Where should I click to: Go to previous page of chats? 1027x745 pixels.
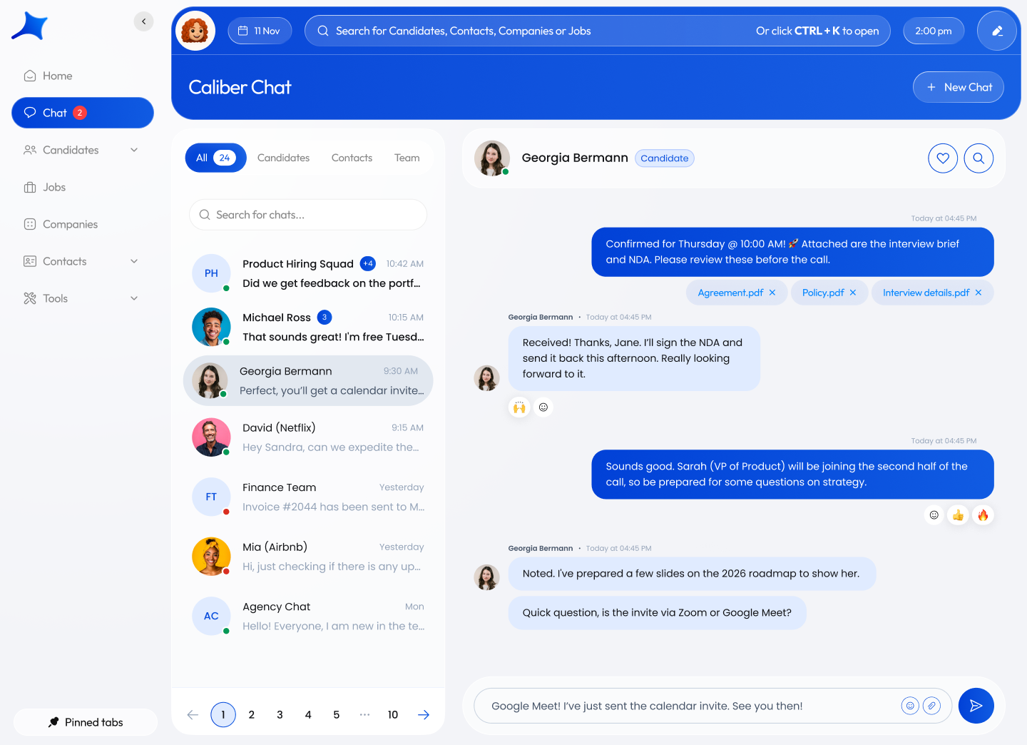[x=193, y=715]
